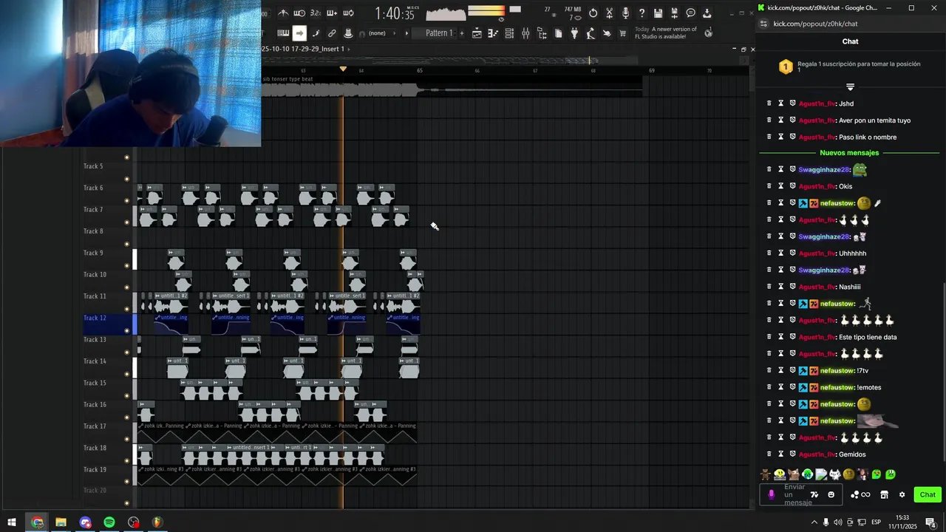946x532 pixels.
Task: Open the Channel rack icon
Action: point(509,33)
